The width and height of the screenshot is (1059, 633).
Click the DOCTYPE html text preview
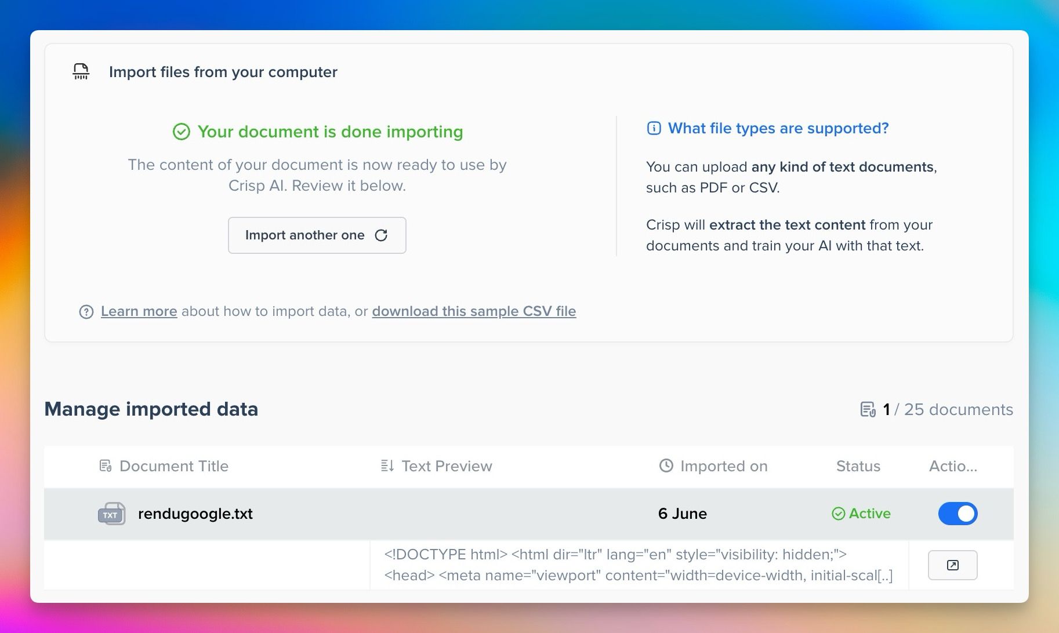click(x=639, y=565)
